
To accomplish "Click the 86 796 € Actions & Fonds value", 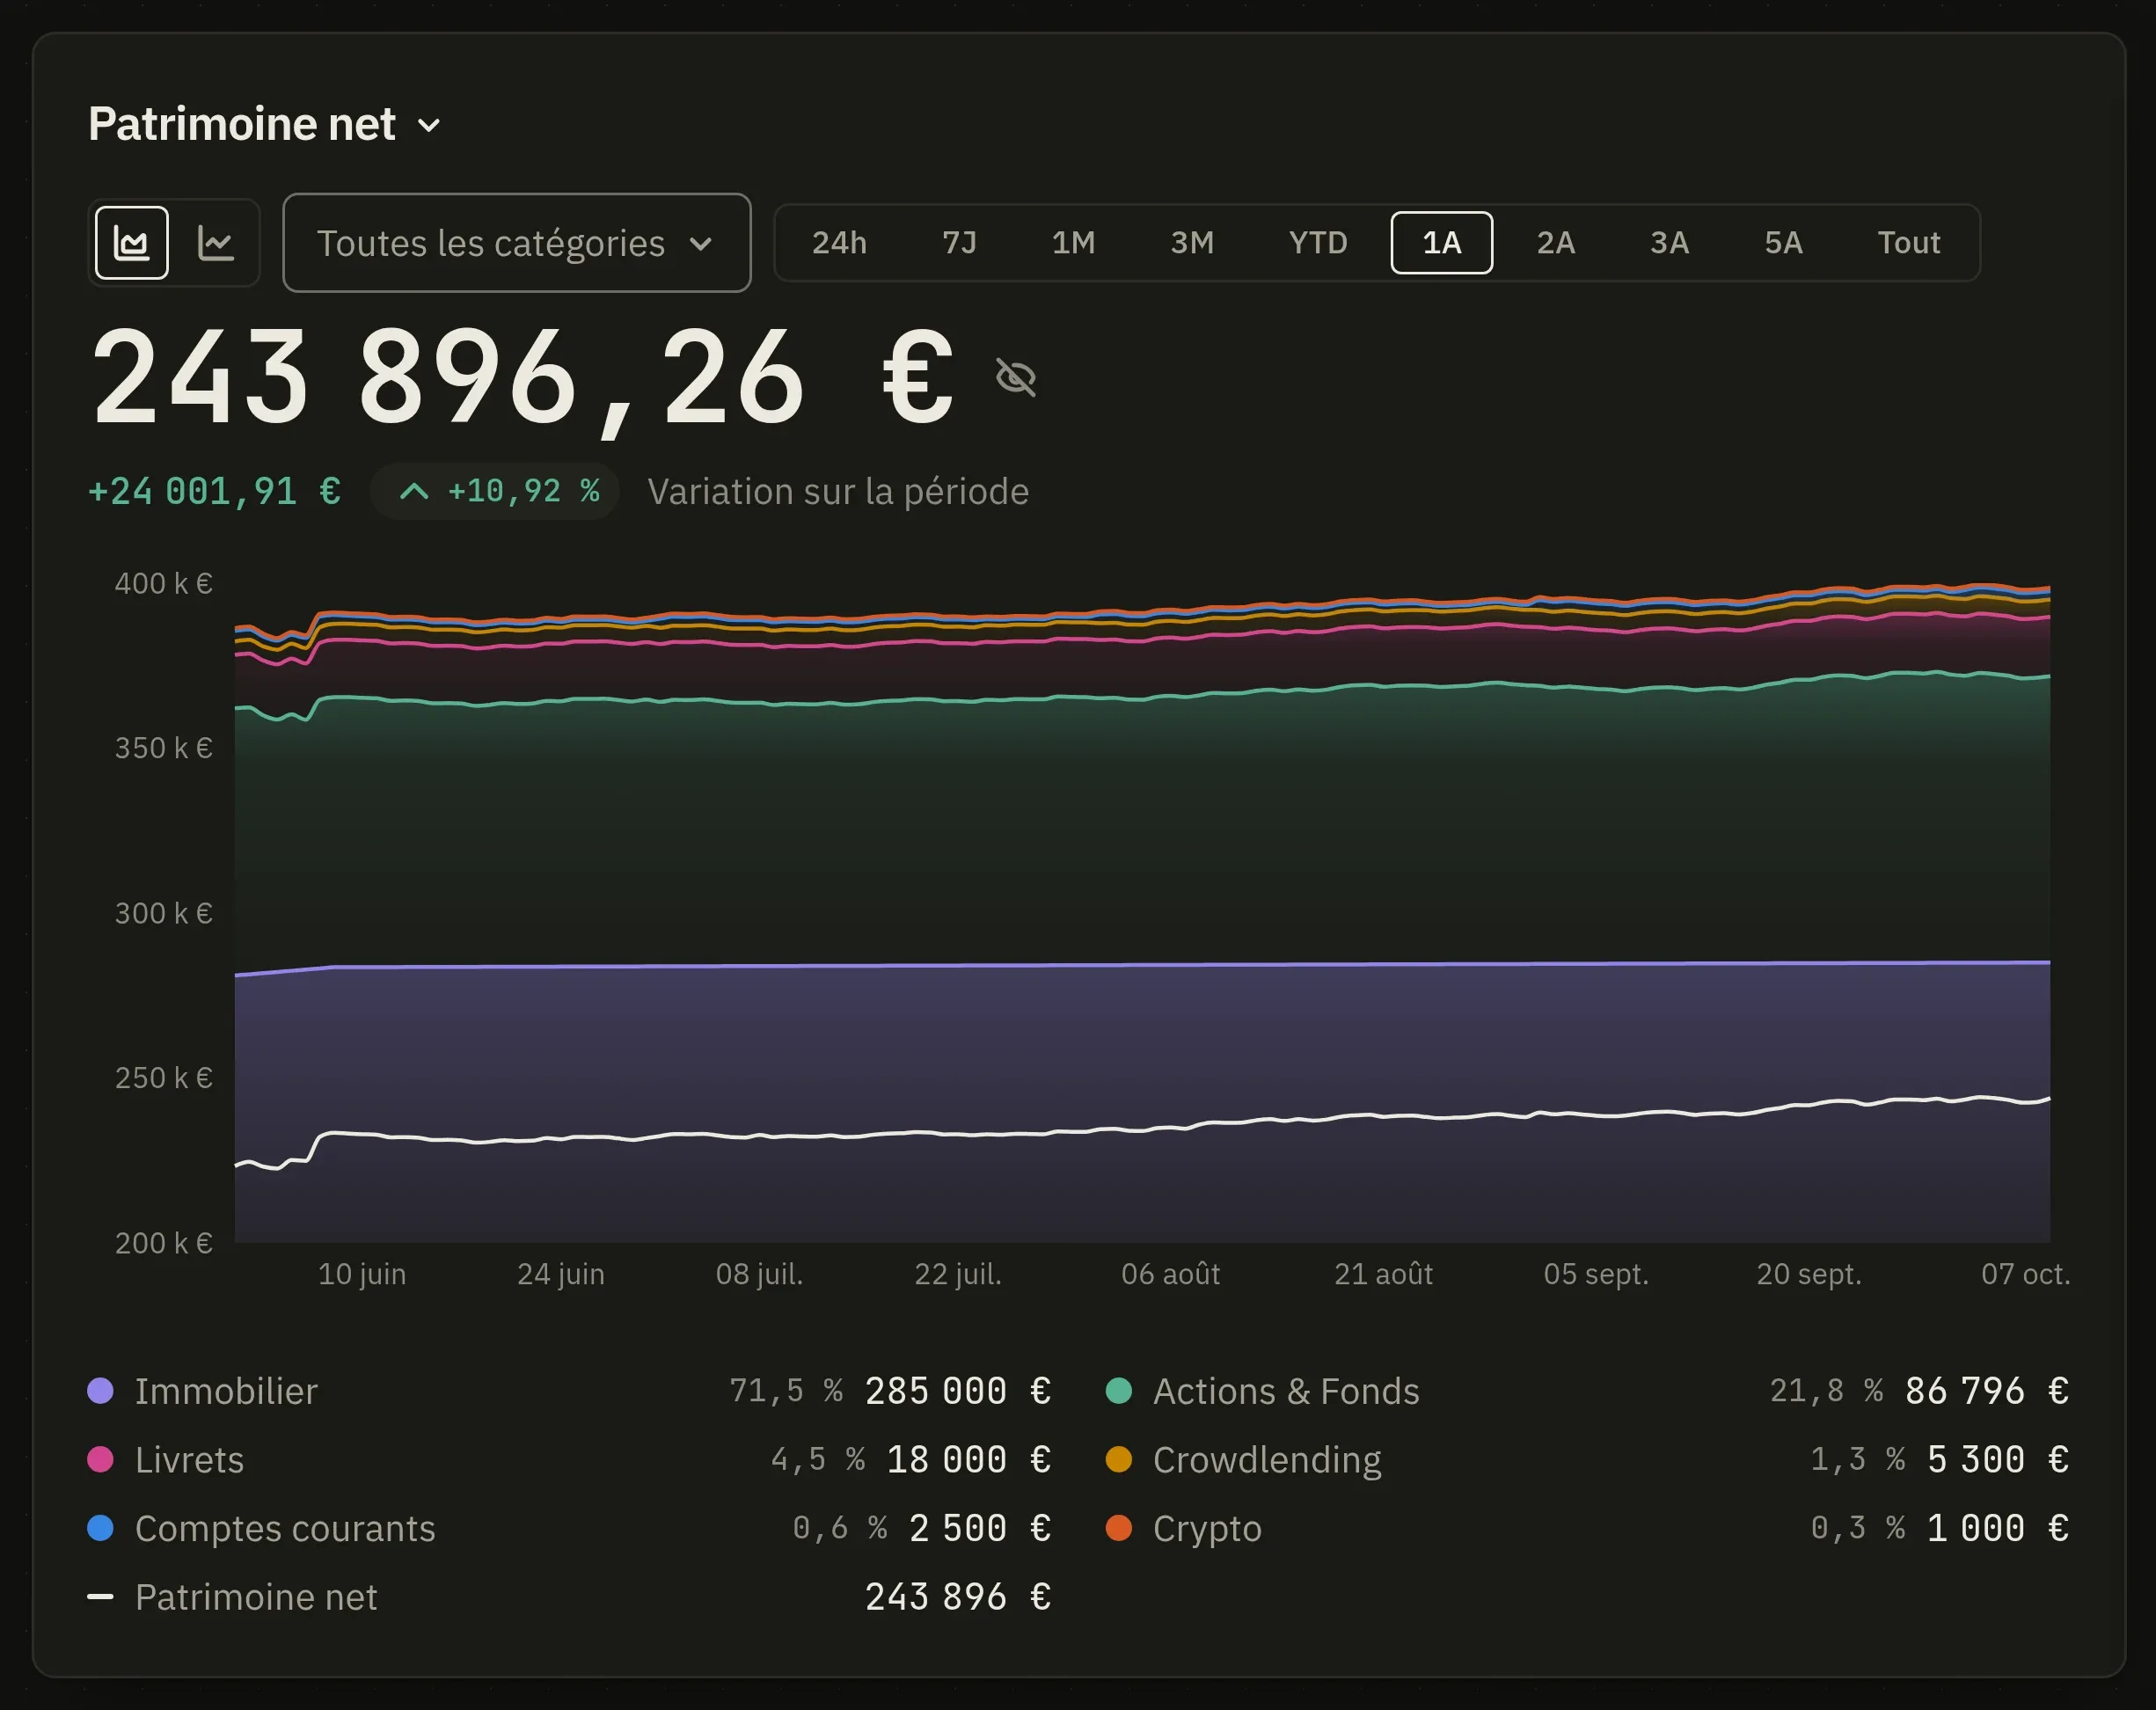I will (x=1987, y=1391).
